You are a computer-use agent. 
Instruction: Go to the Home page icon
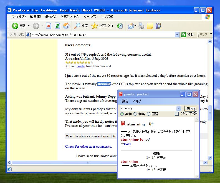point(66,26)
